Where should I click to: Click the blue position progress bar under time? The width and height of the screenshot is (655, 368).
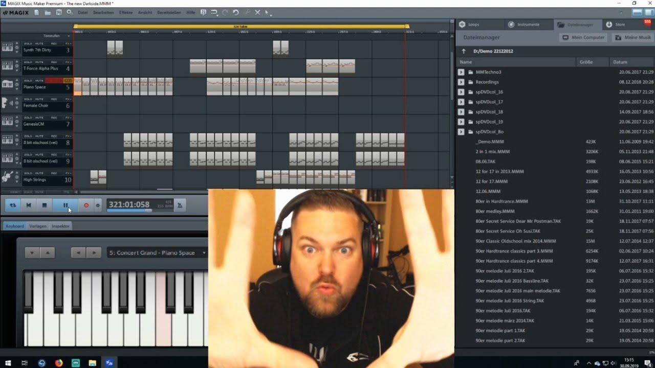coord(129,210)
